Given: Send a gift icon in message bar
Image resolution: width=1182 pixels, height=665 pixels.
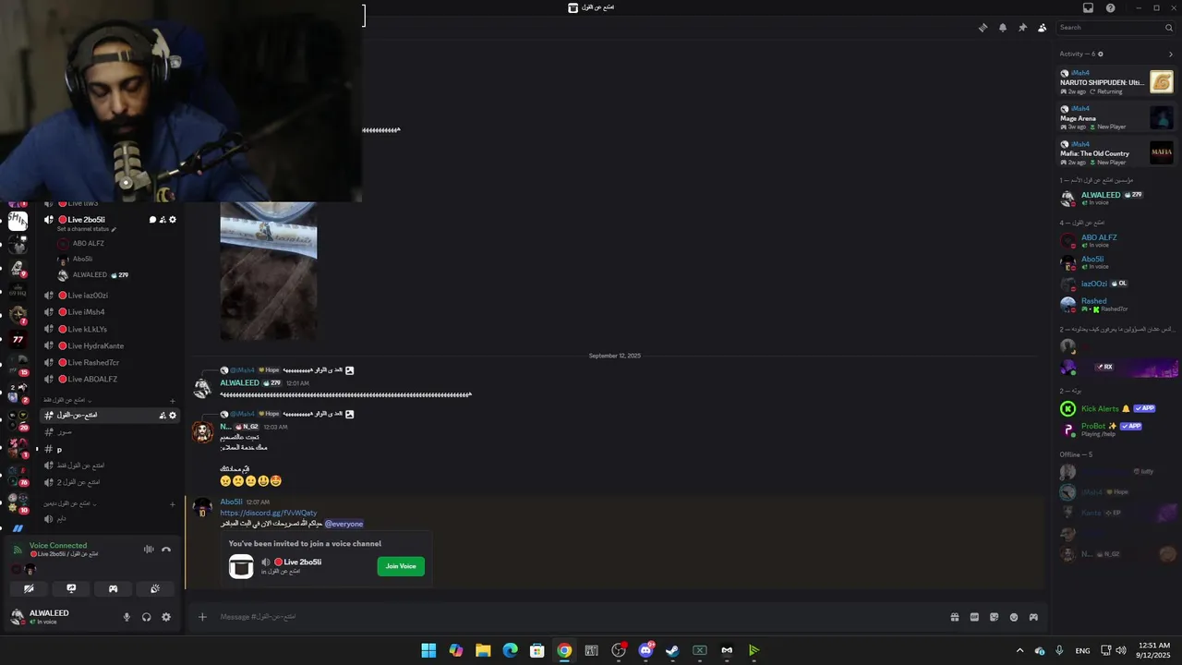Looking at the screenshot, I should point(955,617).
